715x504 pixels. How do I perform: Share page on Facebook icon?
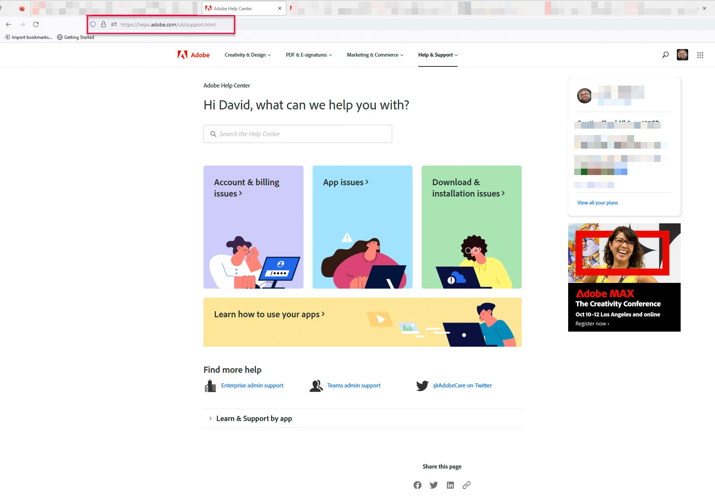click(418, 485)
